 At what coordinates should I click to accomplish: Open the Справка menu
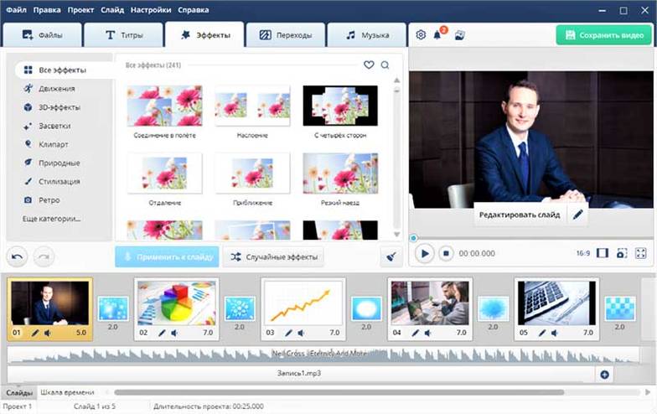click(x=193, y=10)
